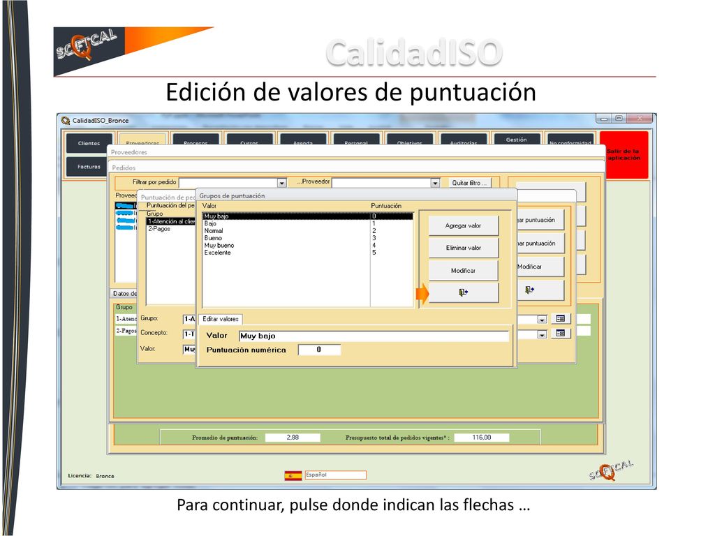This screenshot has height=536, width=715.
Task: Click the Grupo field showing 1-A
Action: coord(189,318)
